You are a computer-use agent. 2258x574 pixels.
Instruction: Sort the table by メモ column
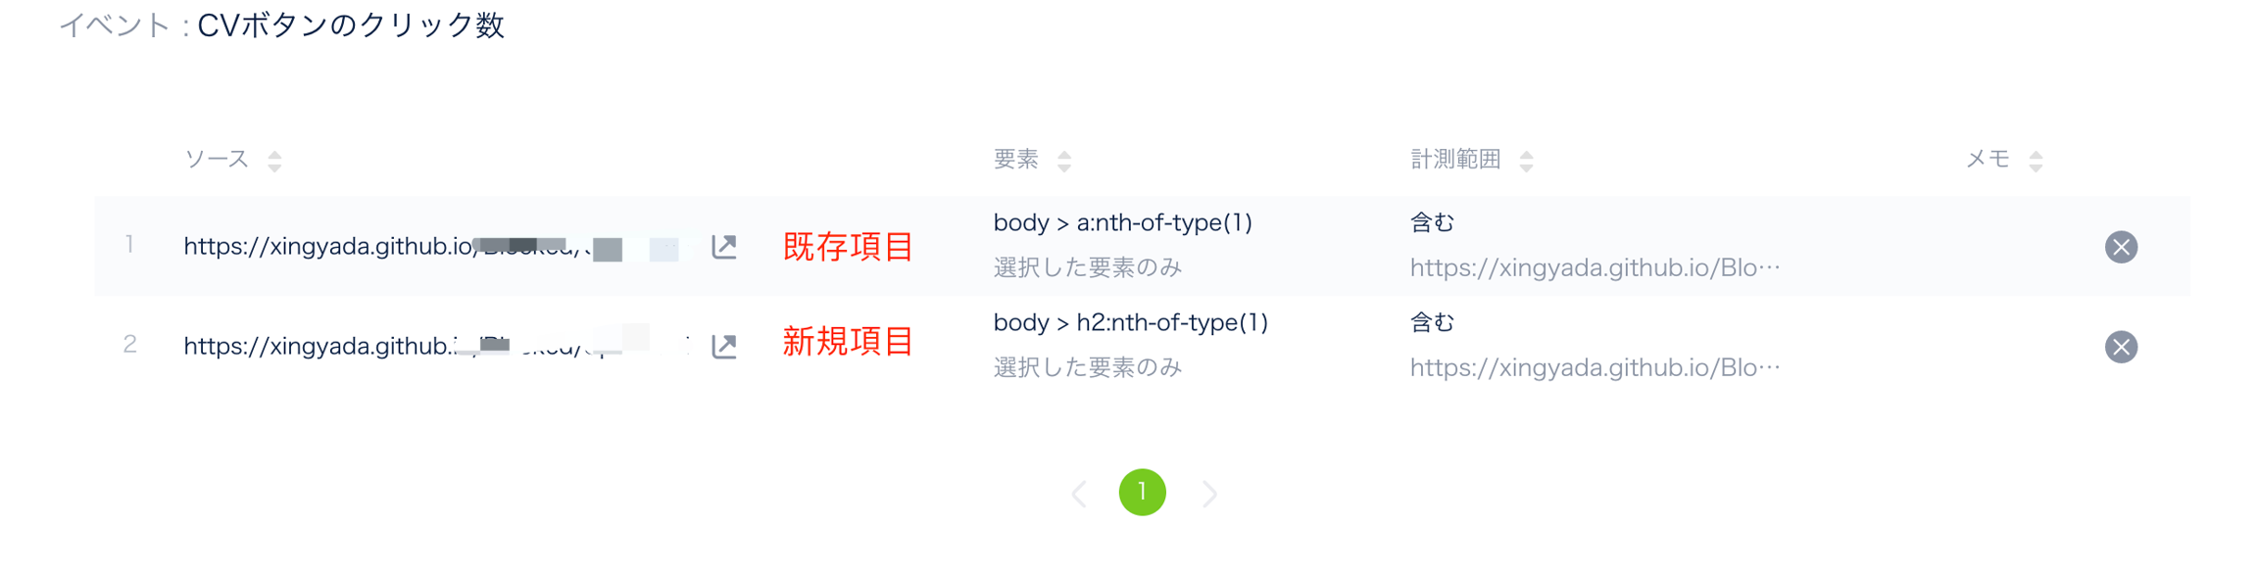pyautogui.click(x=2036, y=161)
